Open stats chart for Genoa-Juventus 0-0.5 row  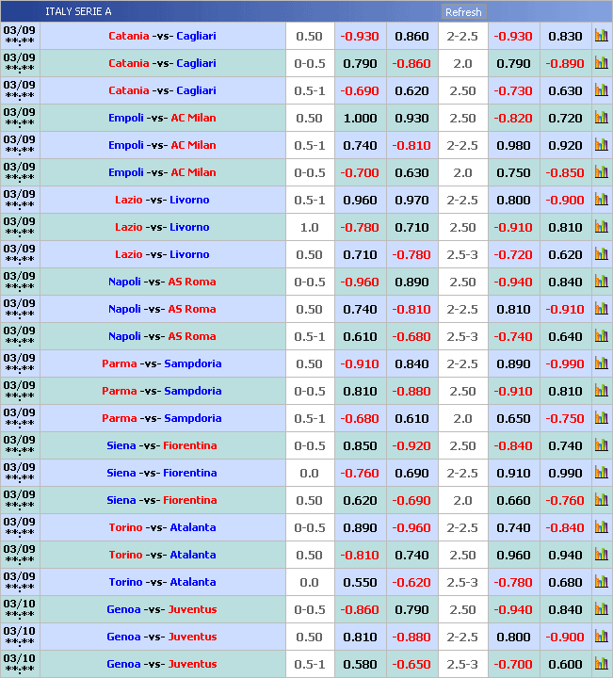pyautogui.click(x=602, y=609)
